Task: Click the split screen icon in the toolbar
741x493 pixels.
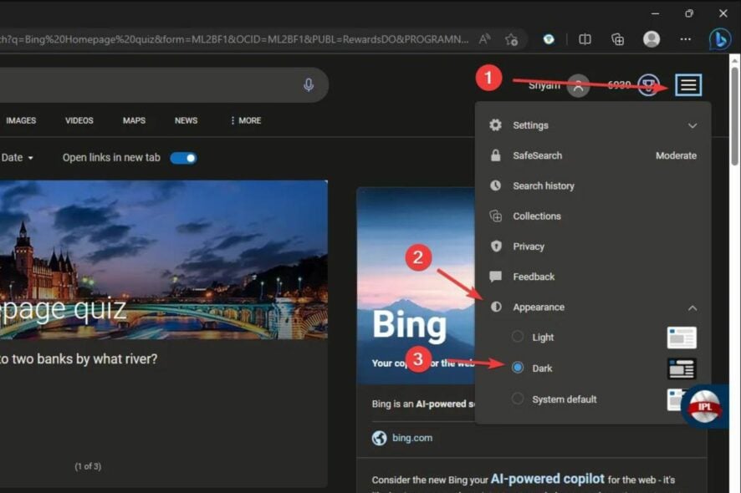Action: coord(585,38)
